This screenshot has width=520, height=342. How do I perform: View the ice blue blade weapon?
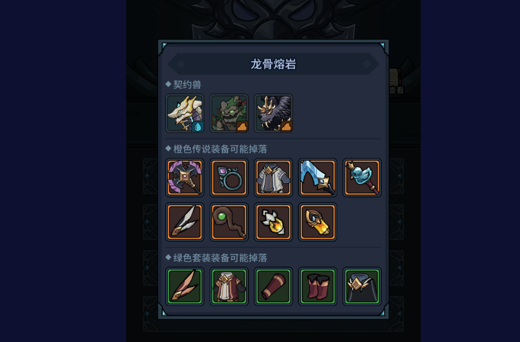[318, 177]
